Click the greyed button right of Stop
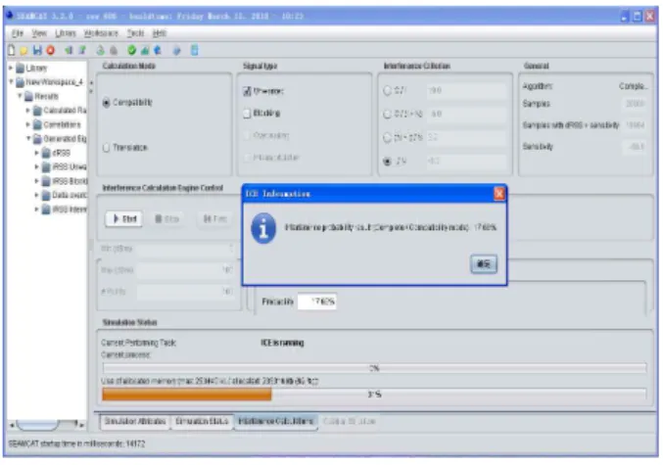The image size is (663, 465). tap(215, 219)
